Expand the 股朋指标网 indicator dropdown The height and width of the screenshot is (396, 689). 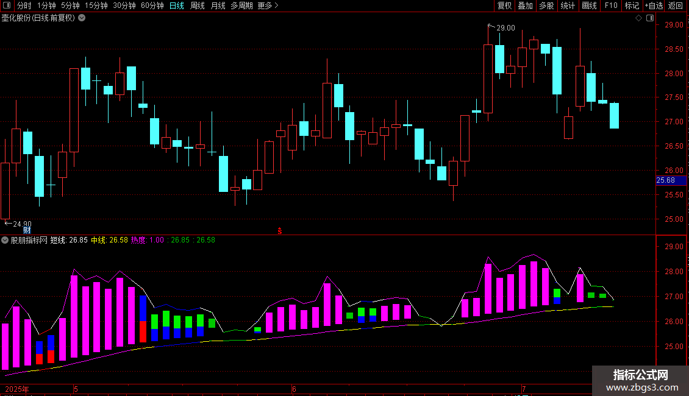point(5,240)
